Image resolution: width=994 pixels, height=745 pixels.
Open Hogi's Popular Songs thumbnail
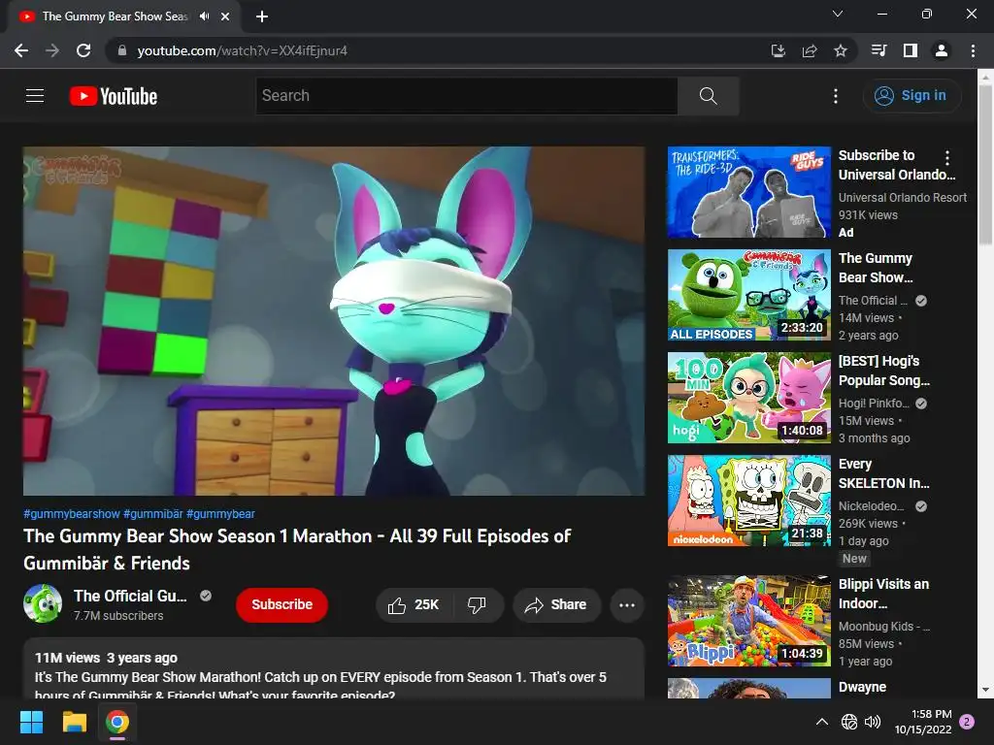pos(749,398)
